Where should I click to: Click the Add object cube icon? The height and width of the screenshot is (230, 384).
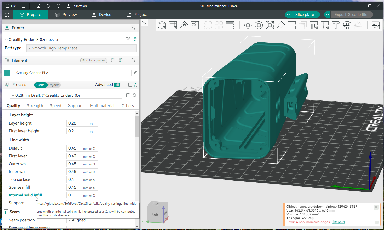click(162, 25)
